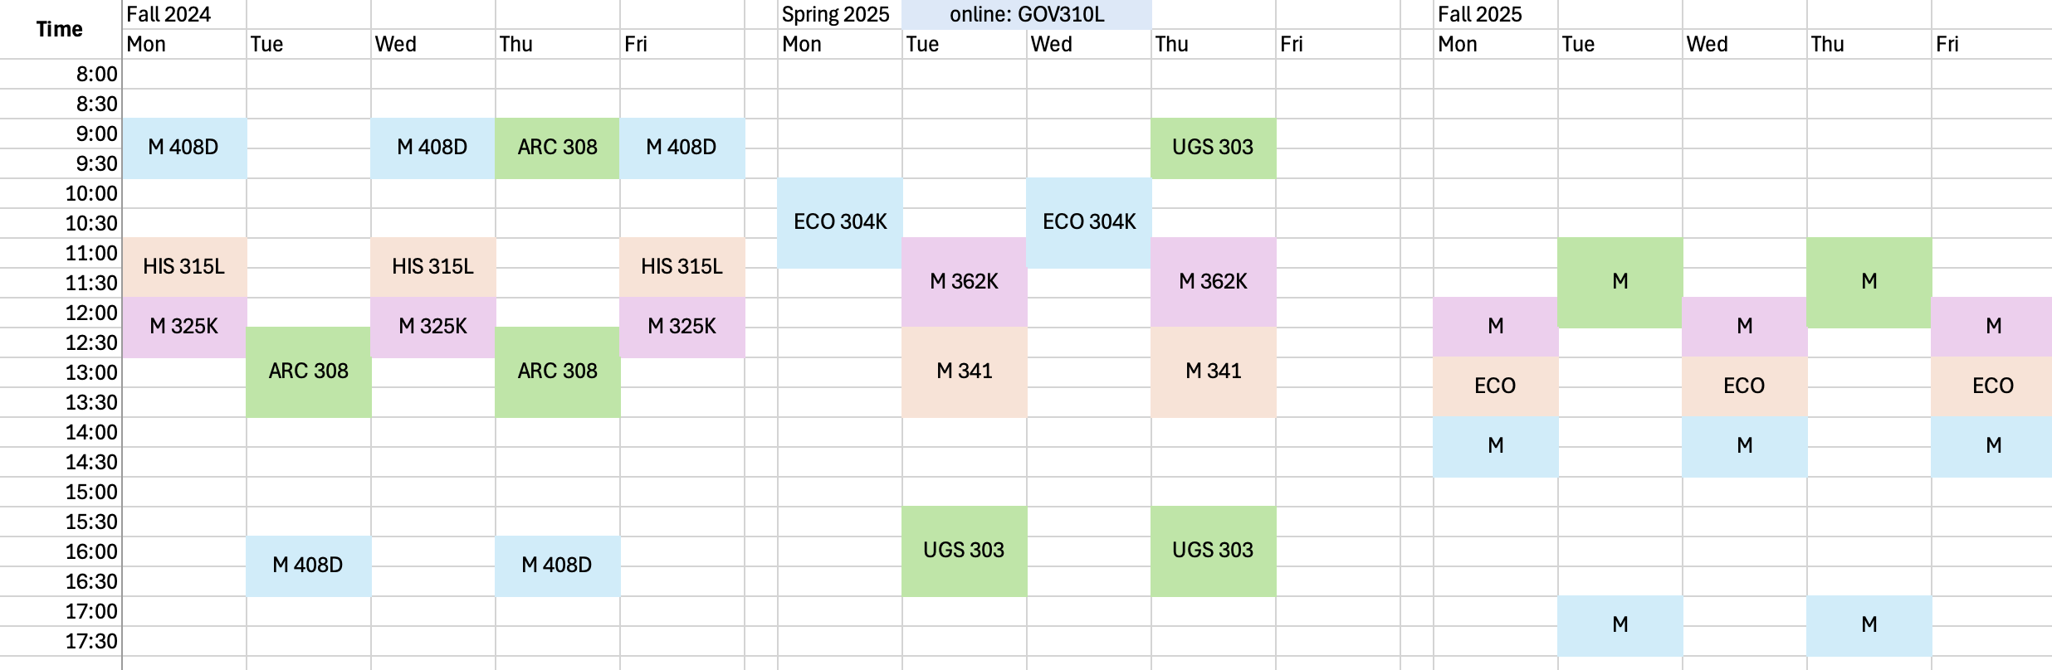Image resolution: width=2052 pixels, height=670 pixels.
Task: Select Spring 2025 Monday's ECO 304K block
Action: point(839,222)
